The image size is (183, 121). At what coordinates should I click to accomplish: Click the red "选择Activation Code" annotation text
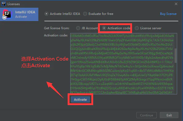point(45,59)
